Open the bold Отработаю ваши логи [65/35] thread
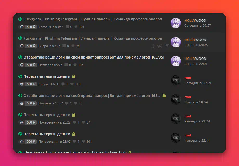The width and height of the screenshot is (239, 166). point(94,57)
